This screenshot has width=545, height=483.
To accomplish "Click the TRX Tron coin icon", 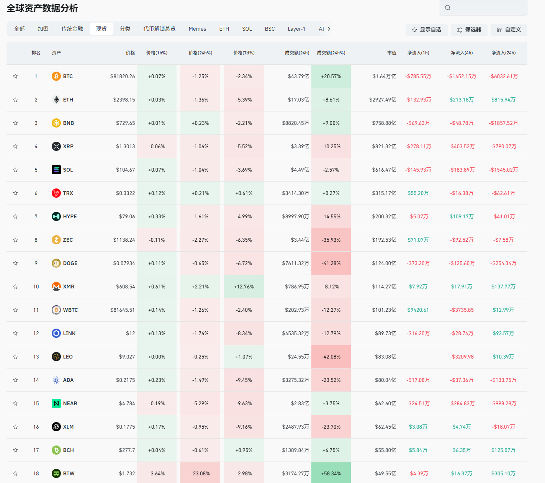I will pos(56,193).
